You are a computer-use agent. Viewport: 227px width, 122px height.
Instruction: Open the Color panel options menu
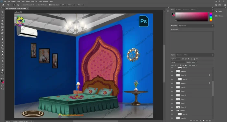coord(212,10)
